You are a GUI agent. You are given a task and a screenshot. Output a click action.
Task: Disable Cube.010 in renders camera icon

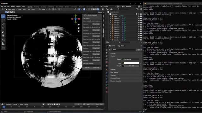[141, 38]
